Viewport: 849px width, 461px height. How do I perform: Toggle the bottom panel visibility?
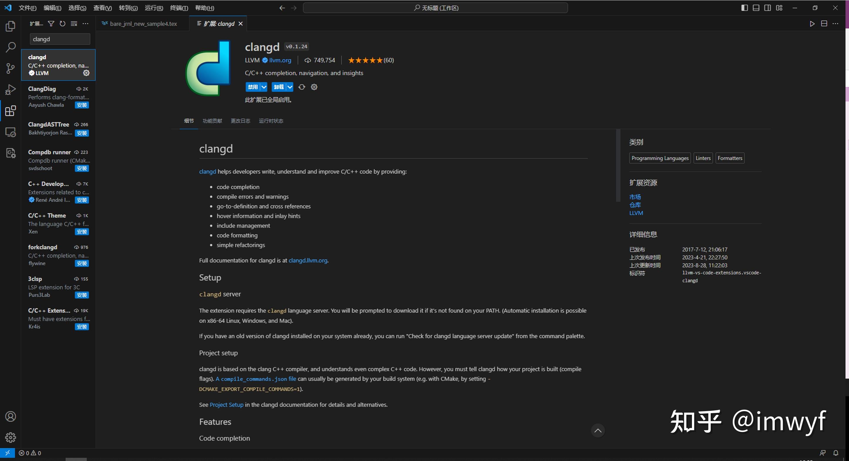click(x=756, y=8)
